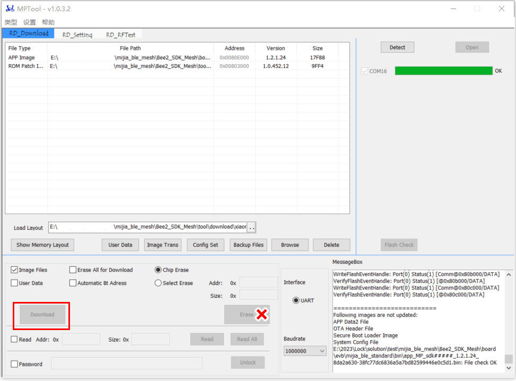
Task: Browse for layout file with the '..' button
Action: pos(251,228)
